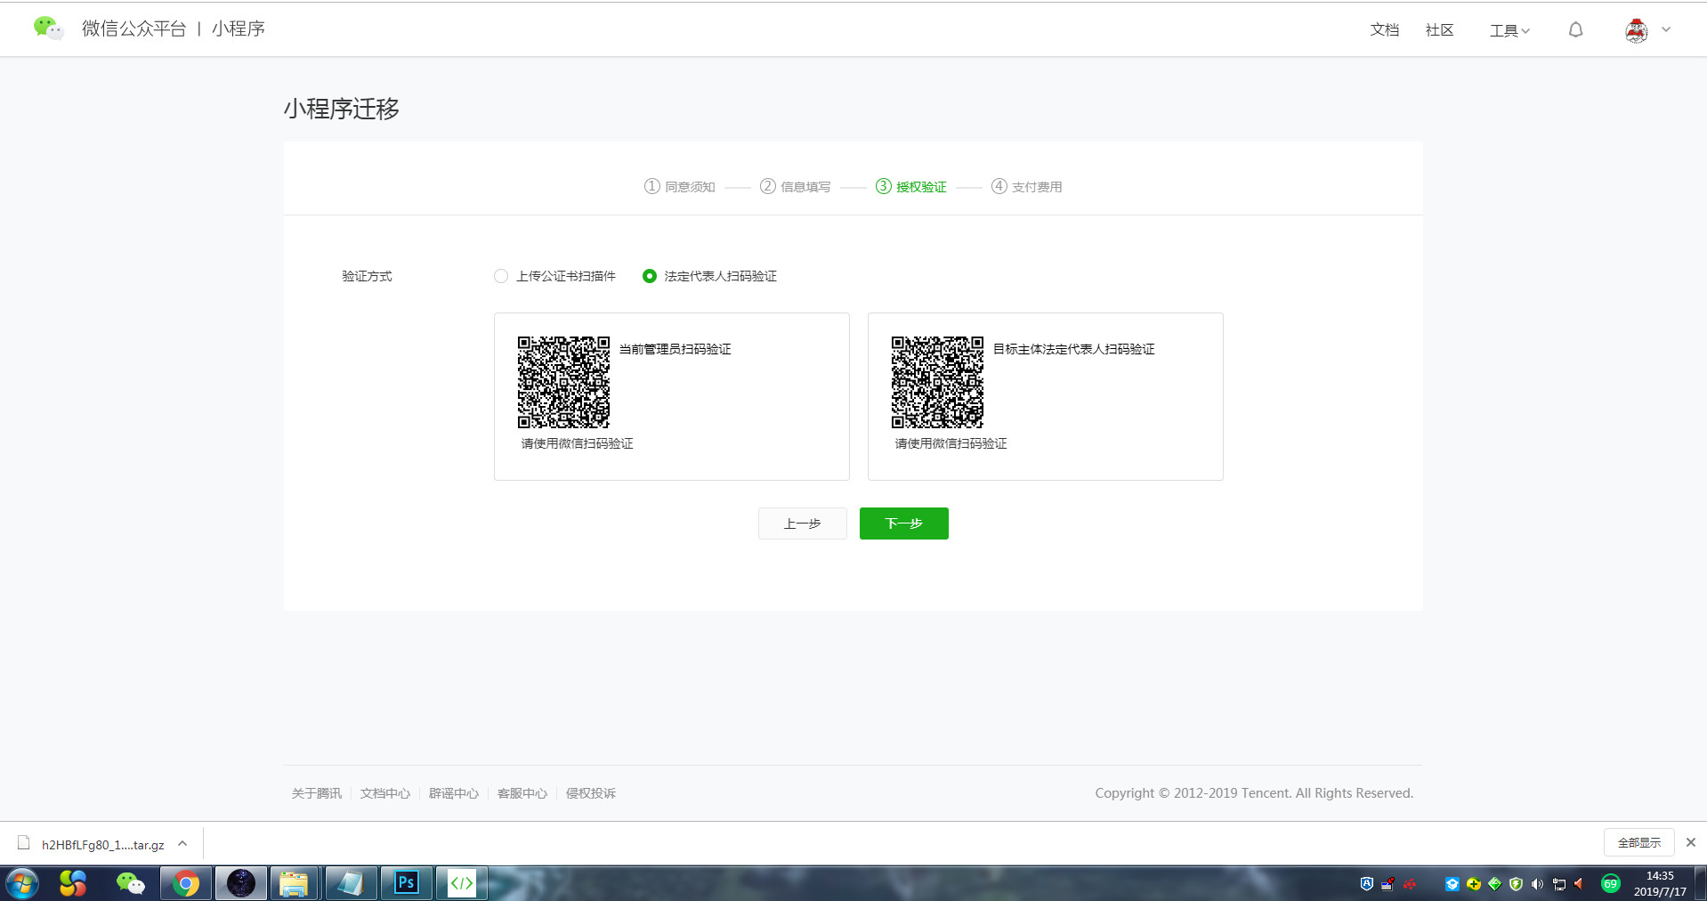
Task: Click the green lightning shield tray icon
Action: pyautogui.click(x=1517, y=883)
